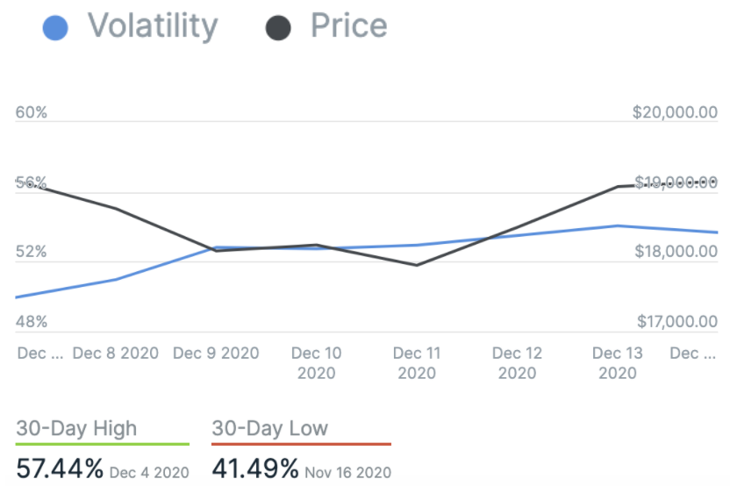
Task: Select the Dec 10 2020 date label
Action: pyautogui.click(x=316, y=363)
